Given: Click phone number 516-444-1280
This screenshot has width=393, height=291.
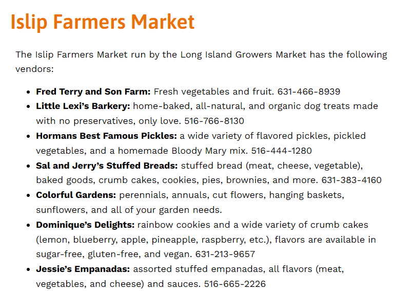Looking at the screenshot, I should pyautogui.click(x=282, y=151).
